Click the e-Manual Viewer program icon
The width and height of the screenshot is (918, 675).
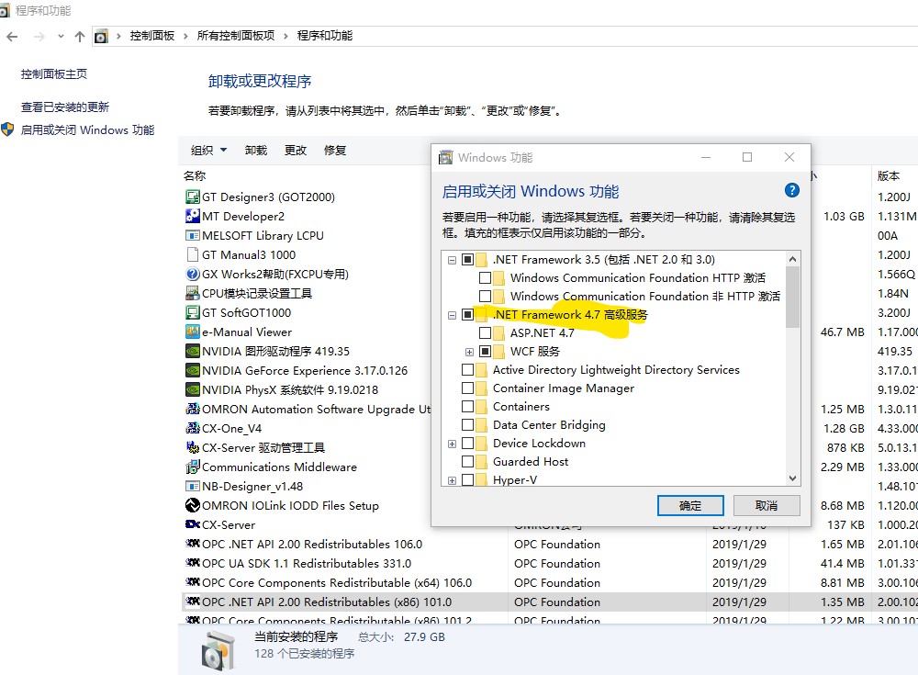(x=193, y=332)
